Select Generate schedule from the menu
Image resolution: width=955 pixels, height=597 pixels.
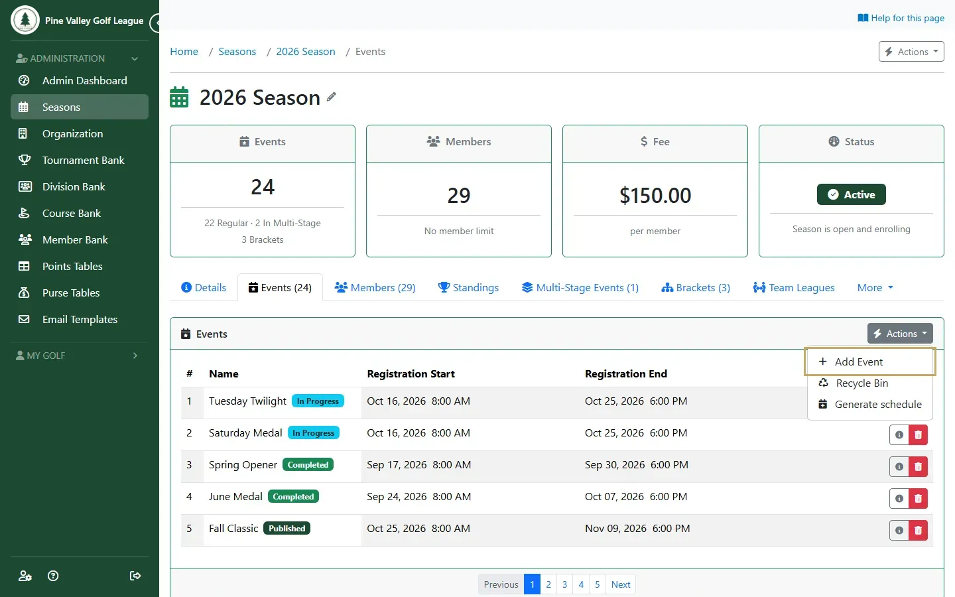click(x=870, y=404)
